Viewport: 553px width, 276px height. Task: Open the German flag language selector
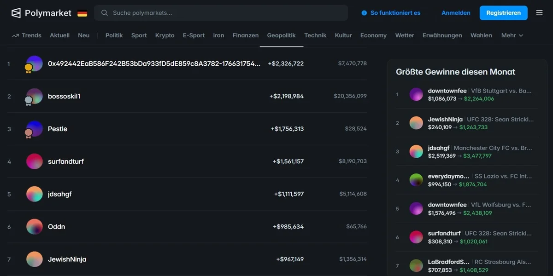[x=82, y=13]
